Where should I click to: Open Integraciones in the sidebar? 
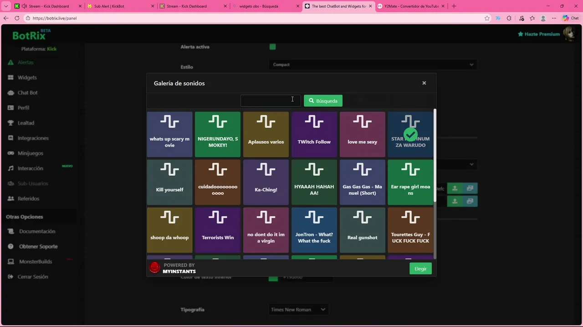tap(28, 138)
